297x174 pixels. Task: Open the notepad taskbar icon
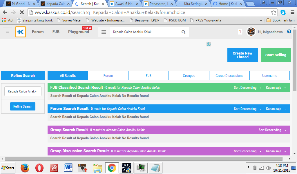(155, 168)
